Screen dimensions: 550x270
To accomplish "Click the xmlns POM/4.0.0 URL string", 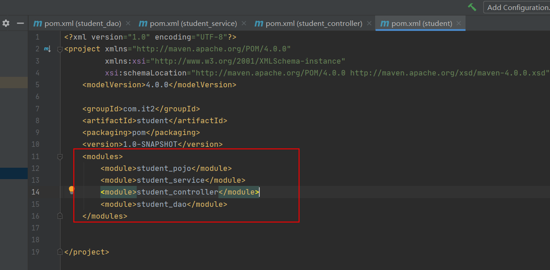I will pyautogui.click(x=211, y=49).
